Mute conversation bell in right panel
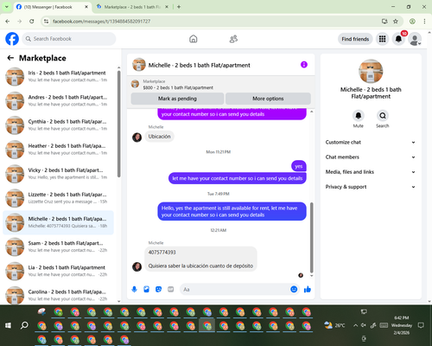432x346 pixels. point(359,116)
